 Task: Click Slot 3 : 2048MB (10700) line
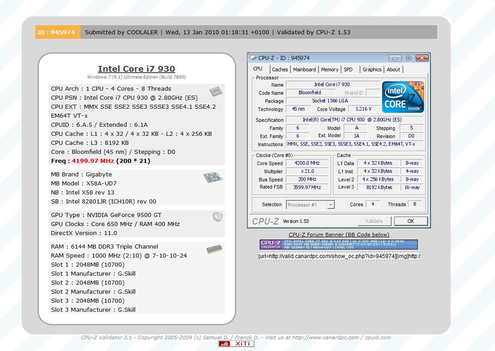(x=88, y=301)
